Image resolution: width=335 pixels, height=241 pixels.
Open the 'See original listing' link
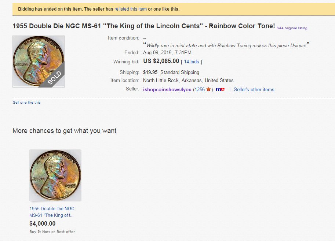coord(292,28)
